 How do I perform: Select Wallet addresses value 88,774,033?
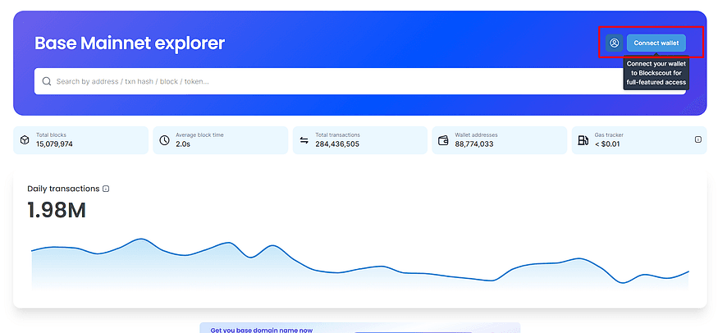pyautogui.click(x=474, y=144)
